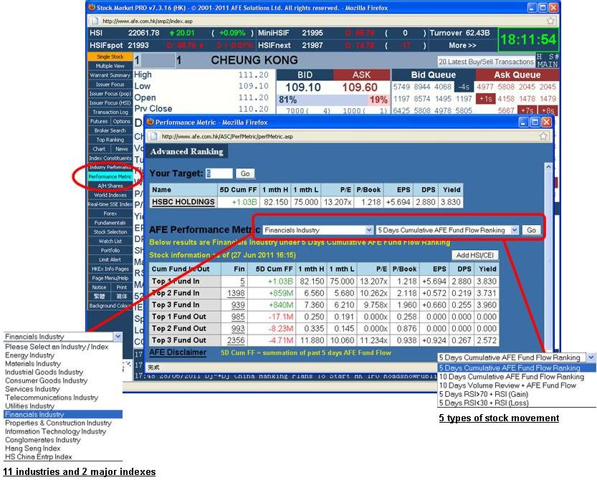Select 5 Days RSI<30 + RSI (Loss)
The width and height of the screenshot is (597, 480).
tap(517, 403)
